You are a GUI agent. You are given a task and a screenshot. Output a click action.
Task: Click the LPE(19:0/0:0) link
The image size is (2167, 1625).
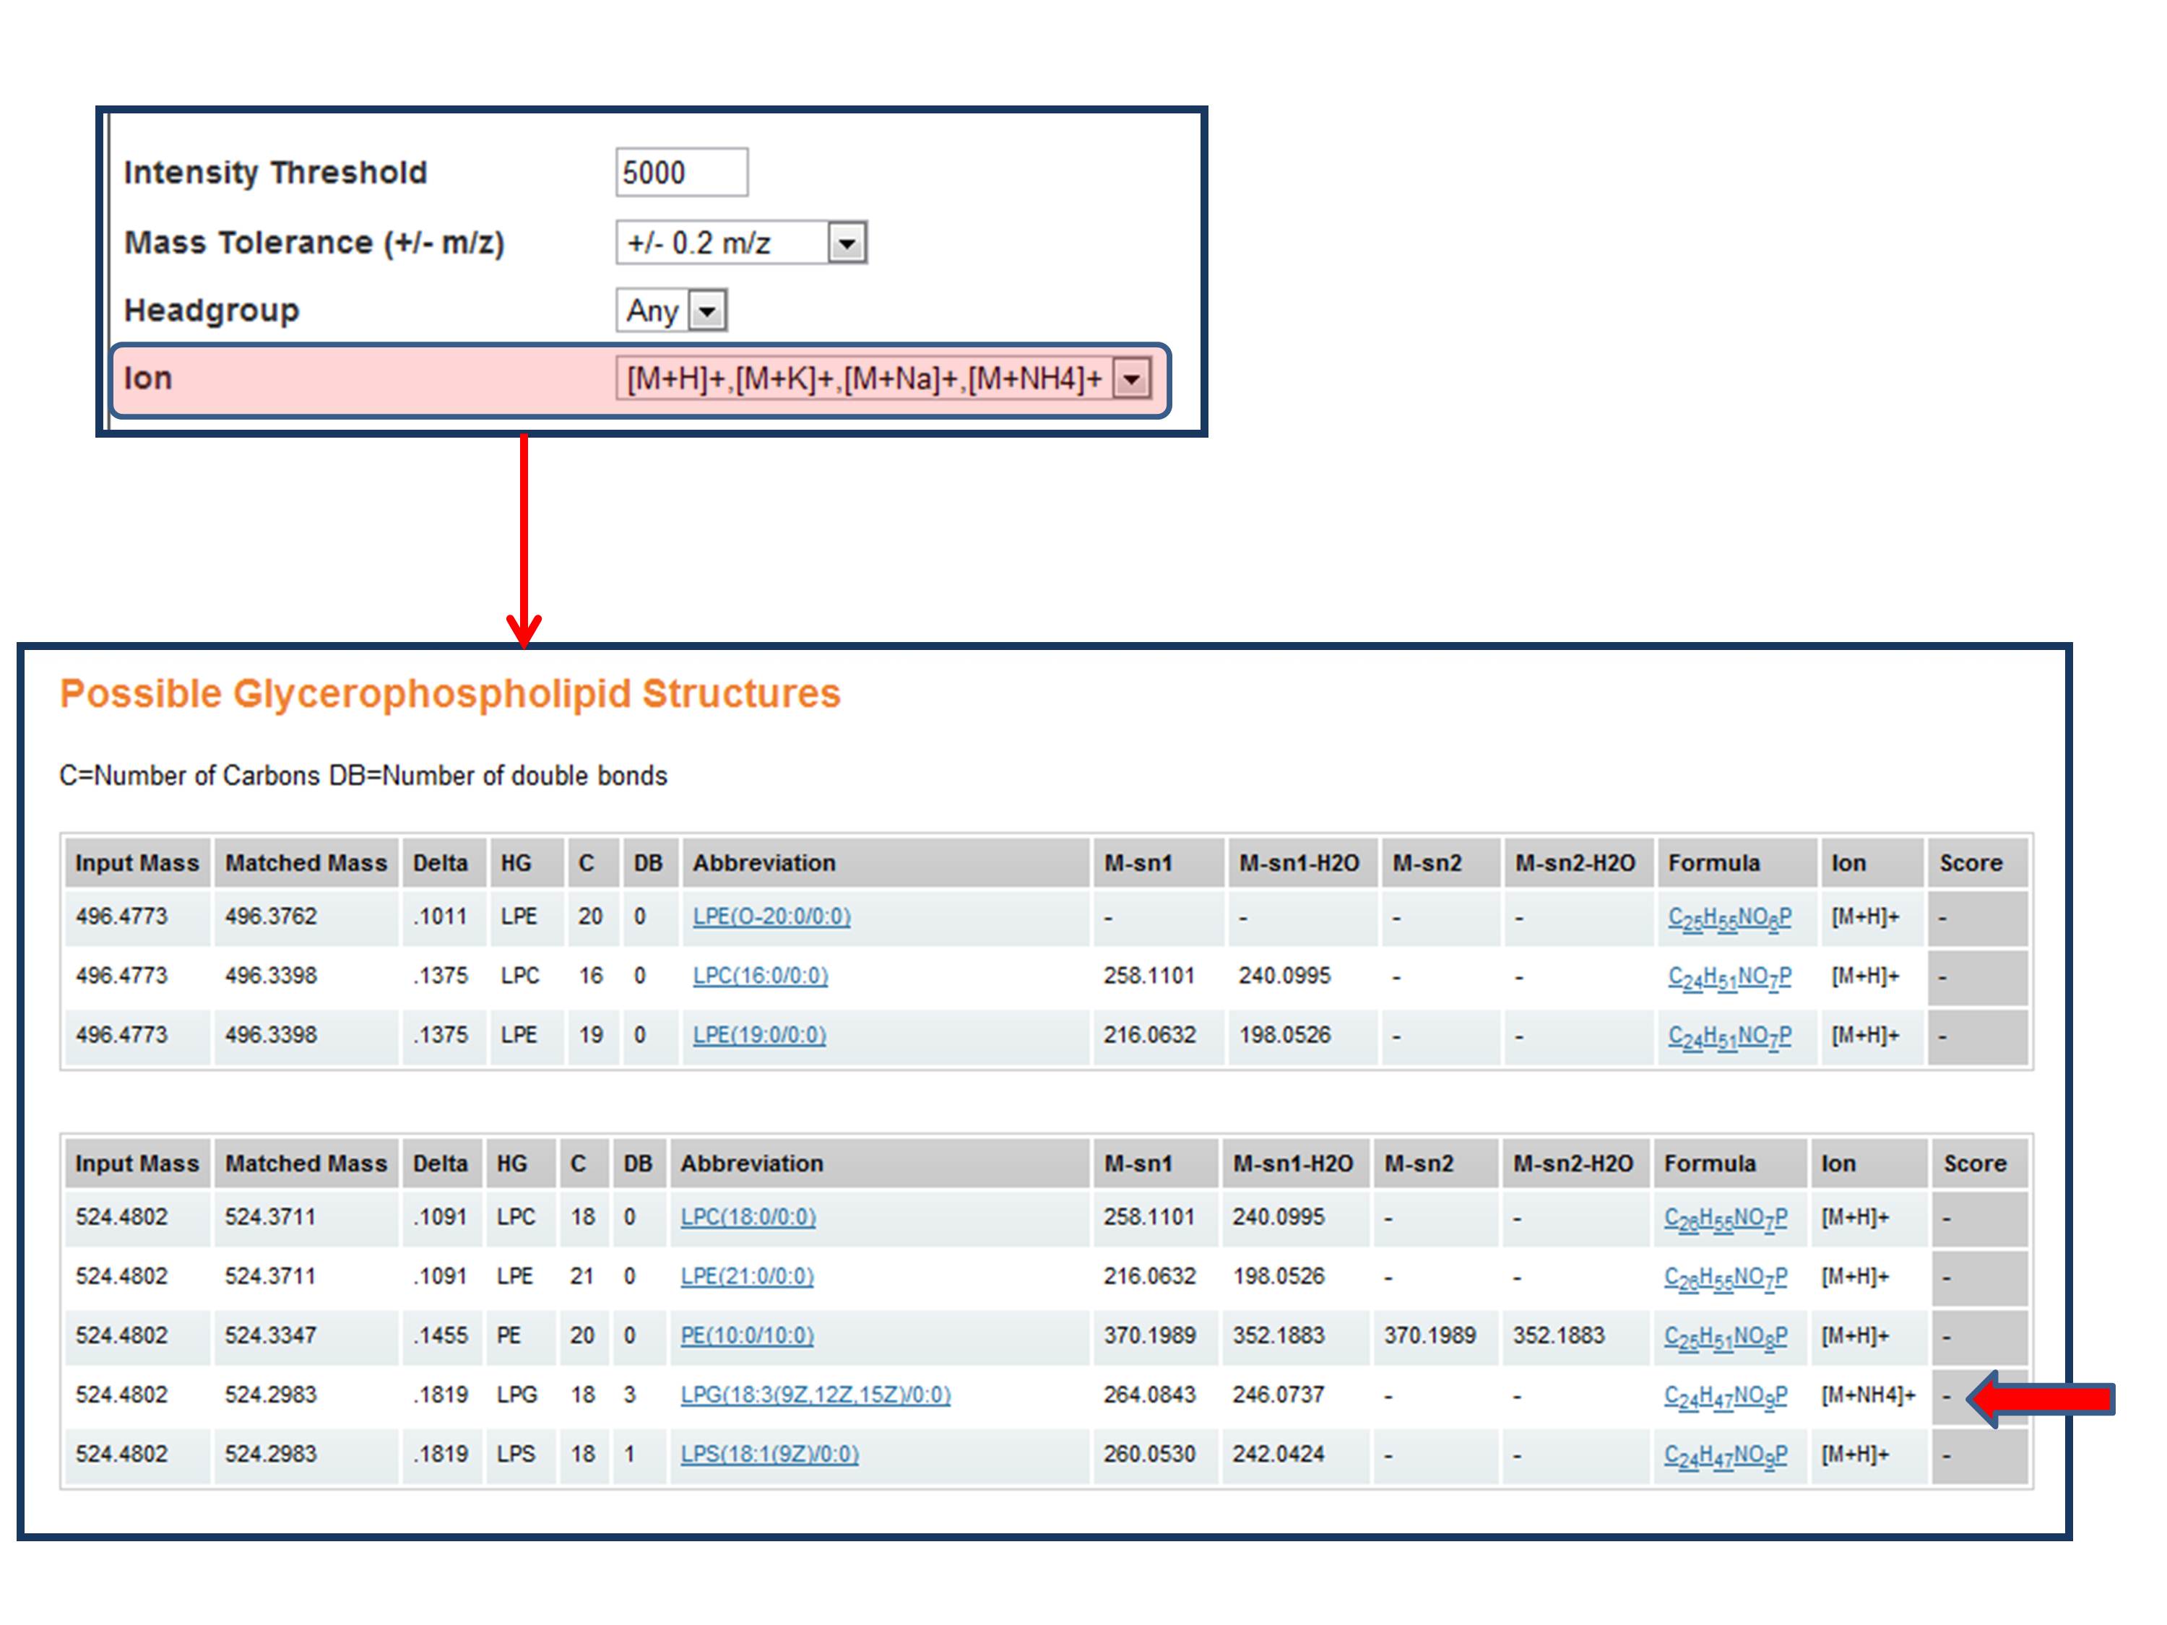759,1036
